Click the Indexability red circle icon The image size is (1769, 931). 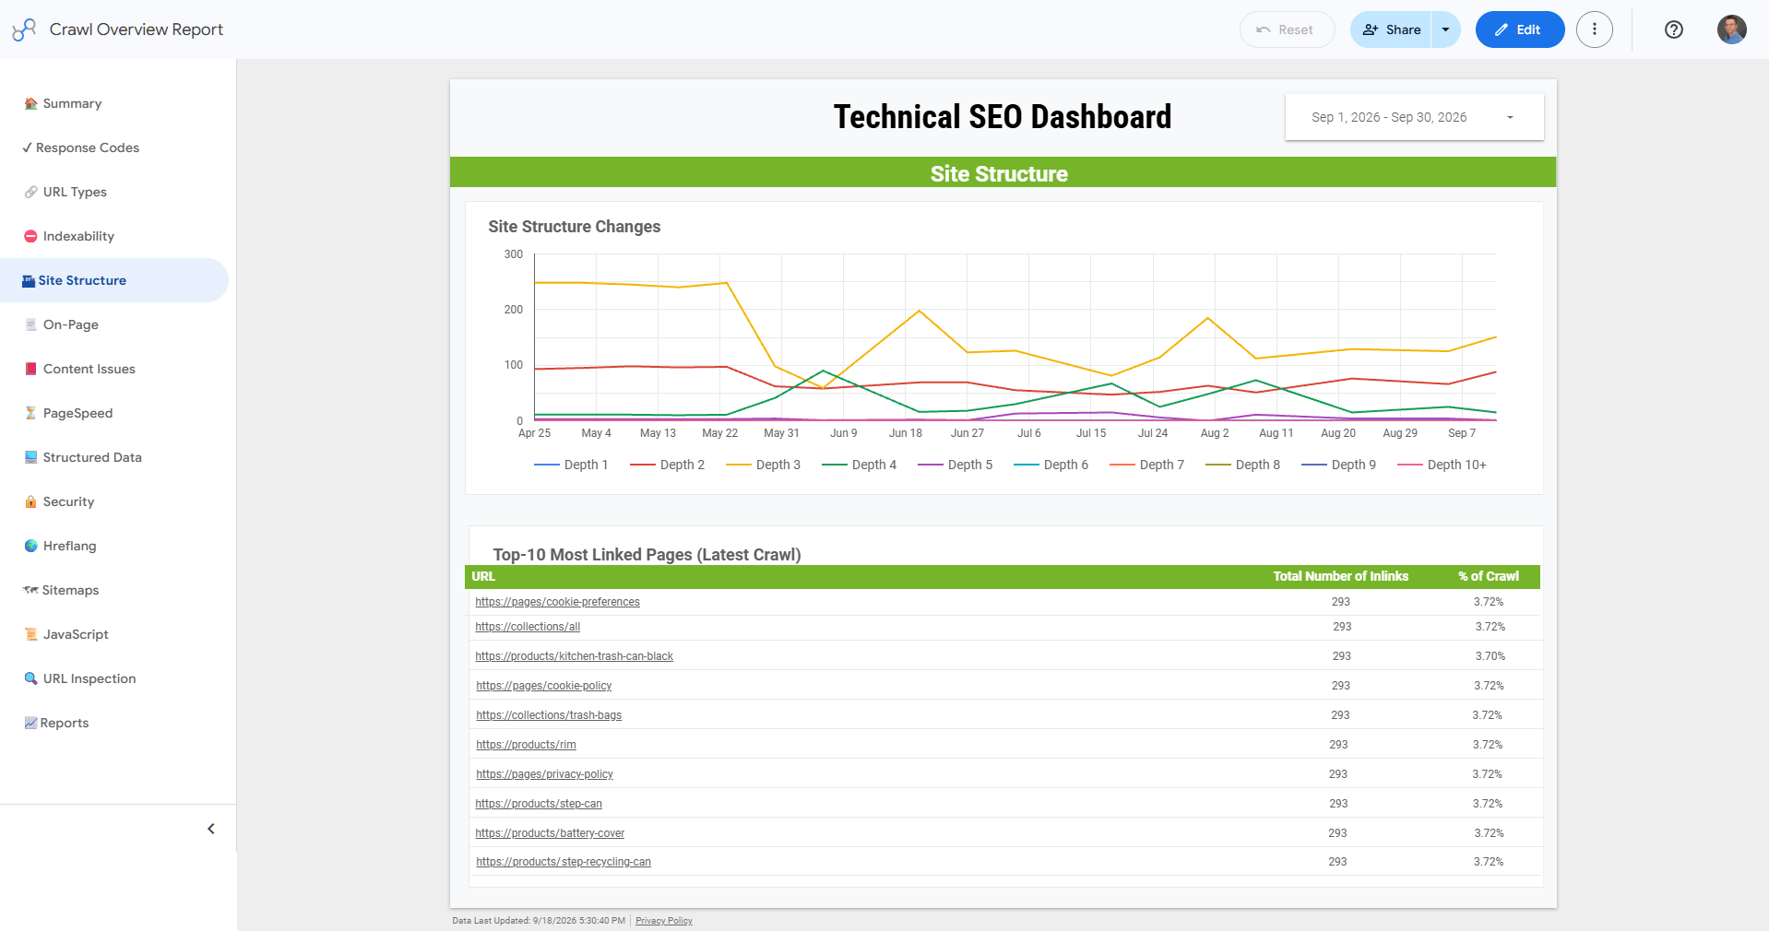coord(30,236)
